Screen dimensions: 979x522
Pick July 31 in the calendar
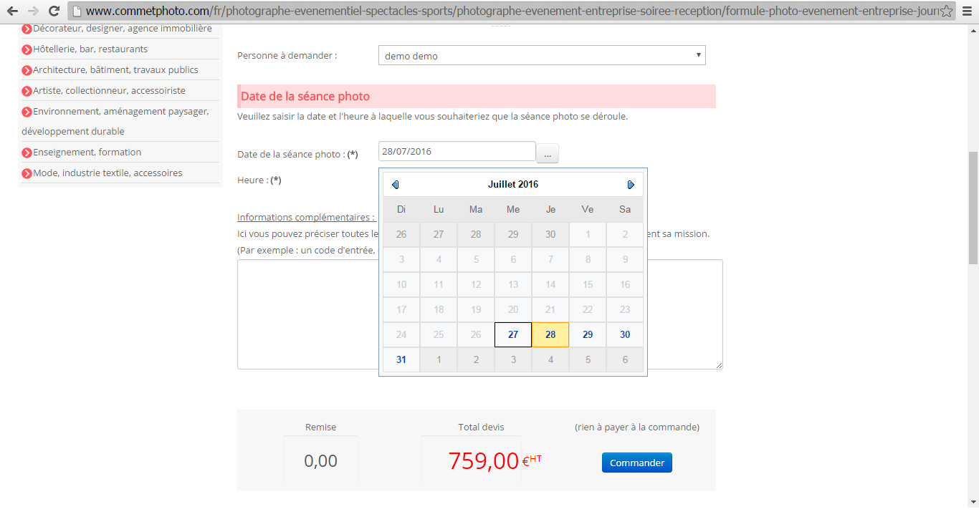coord(401,359)
